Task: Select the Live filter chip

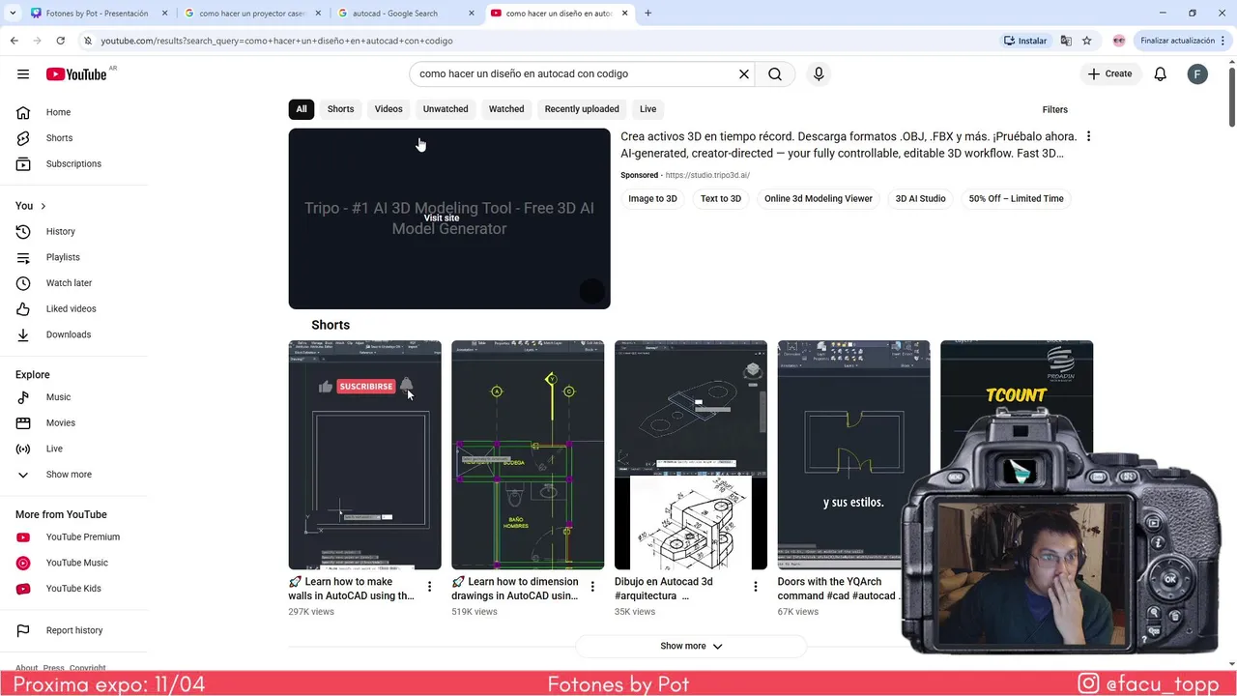Action: tap(647, 109)
